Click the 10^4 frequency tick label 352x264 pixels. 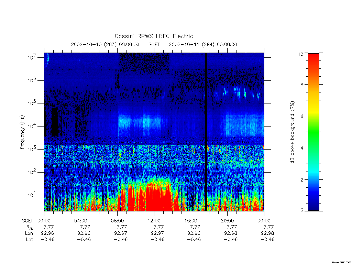32,126
